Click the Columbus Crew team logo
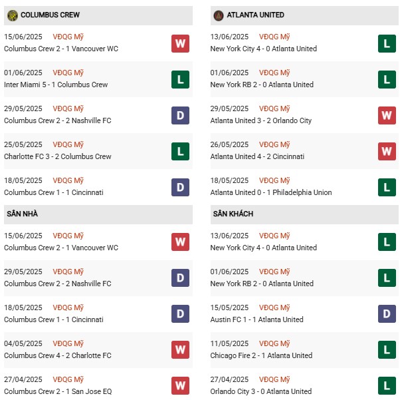Screen dimensions: 400x400 tap(13, 15)
